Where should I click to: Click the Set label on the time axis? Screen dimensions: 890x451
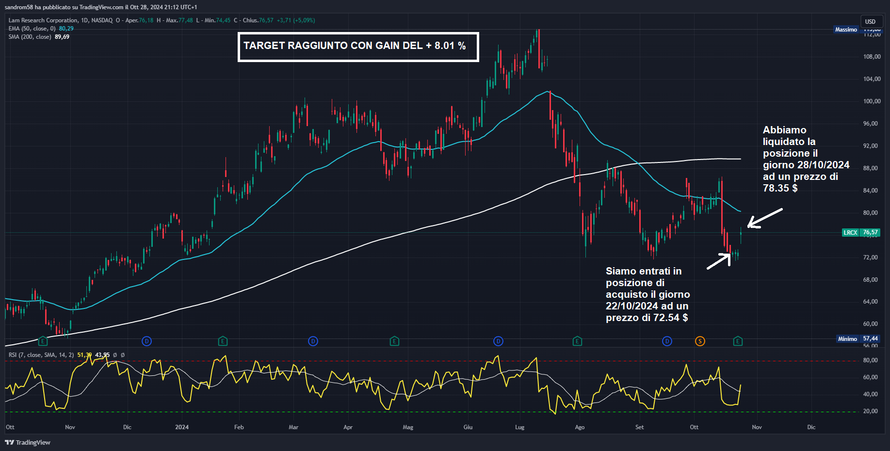point(640,427)
